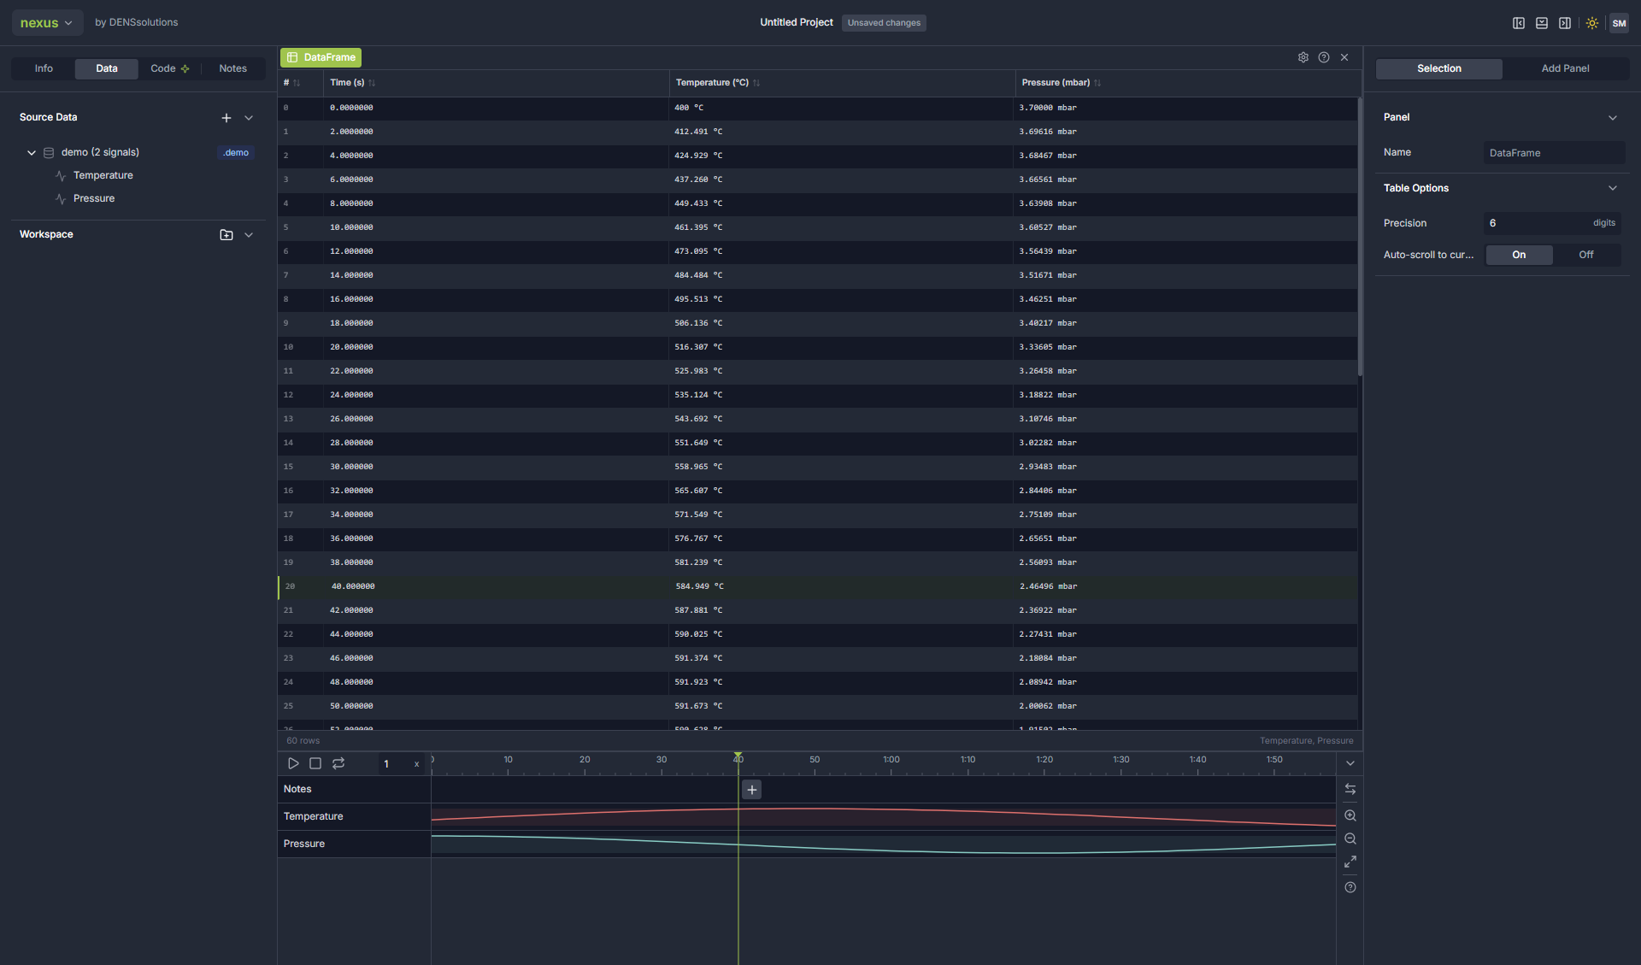Toggle the bottom panel layout icon
1641x965 pixels.
click(1541, 23)
